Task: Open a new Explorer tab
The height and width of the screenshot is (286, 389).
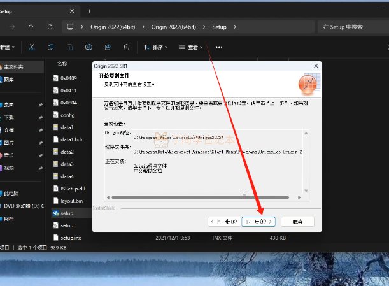Action: point(89,11)
